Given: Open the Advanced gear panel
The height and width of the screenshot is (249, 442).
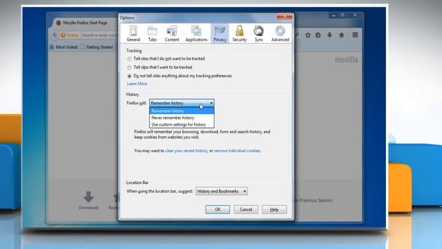Looking at the screenshot, I should (280, 34).
